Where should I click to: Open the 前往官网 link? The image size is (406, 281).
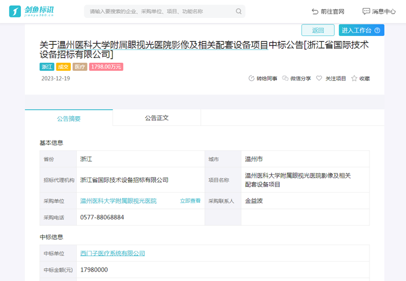(328, 12)
